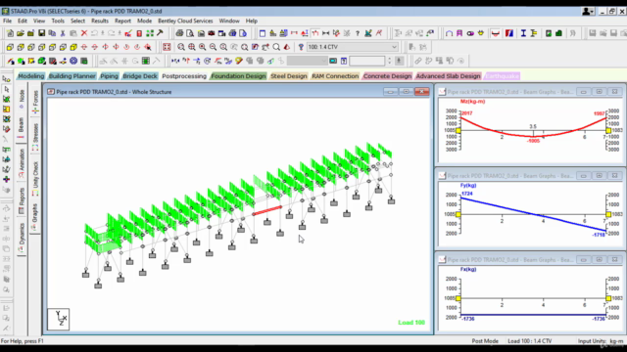Screen dimensions: 627x352
Task: Click the Print icon
Action: [179, 33]
